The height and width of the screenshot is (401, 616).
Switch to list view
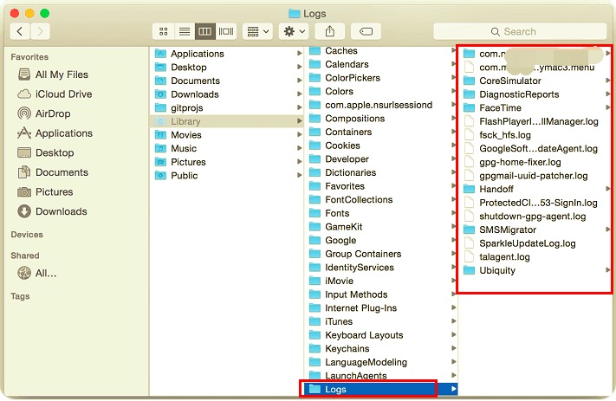tap(185, 31)
